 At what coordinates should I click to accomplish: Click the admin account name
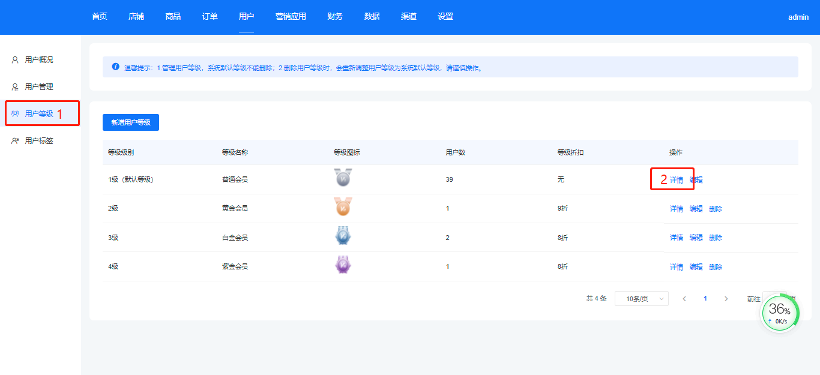(798, 17)
